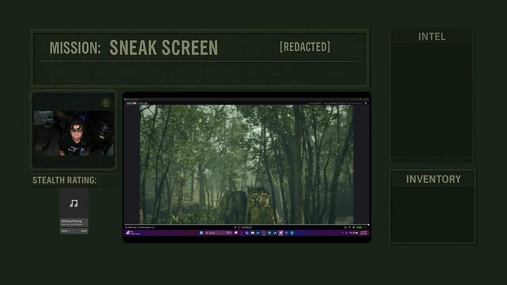Open the weather widget on the taskbar
The height and width of the screenshot is (285, 507).
133,233
